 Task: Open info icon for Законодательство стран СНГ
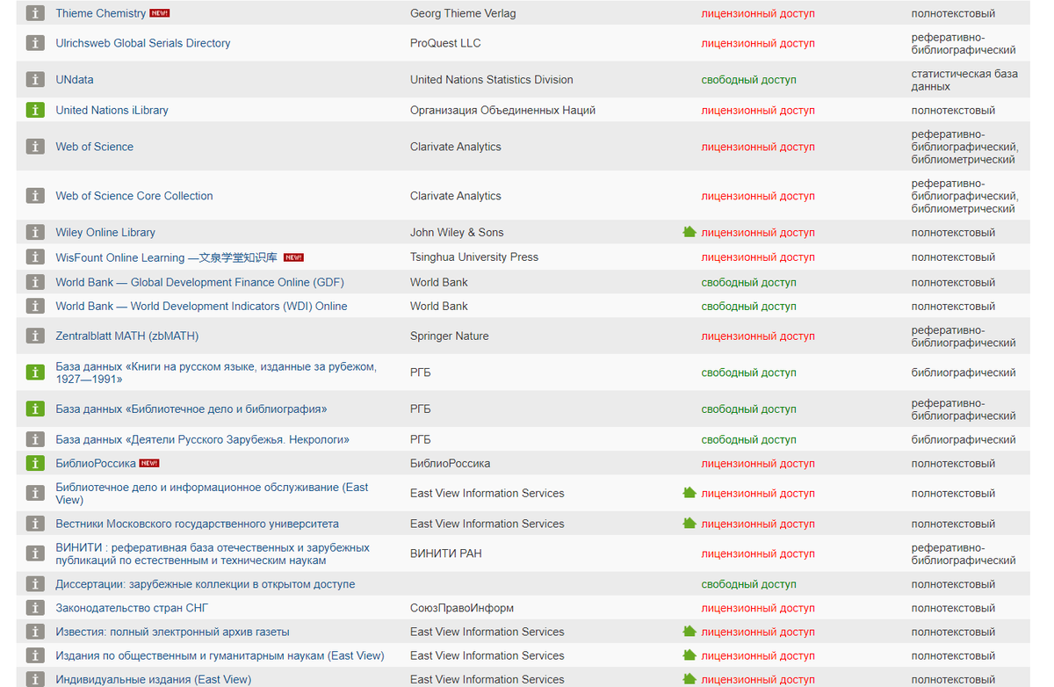click(35, 608)
